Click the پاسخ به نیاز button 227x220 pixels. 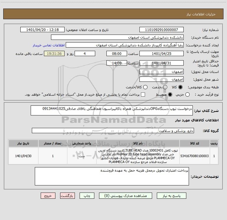(171, 196)
